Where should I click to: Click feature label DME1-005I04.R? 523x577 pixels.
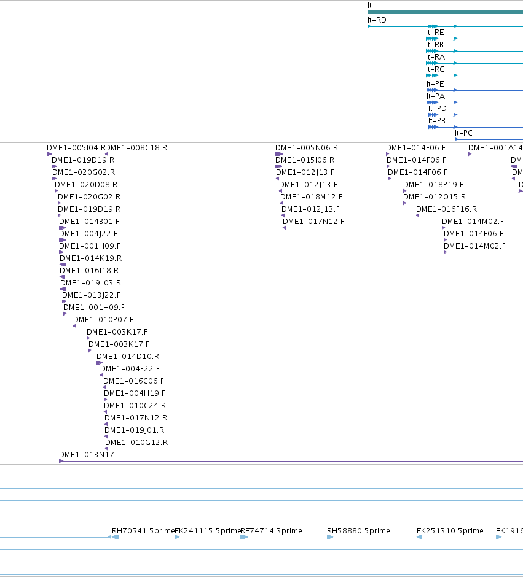76,147
